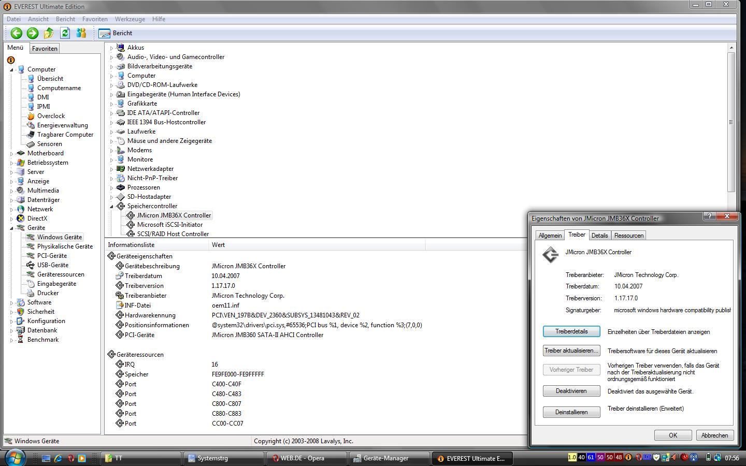The image size is (746, 466).
Task: Open the Ansicht menu
Action: pyautogui.click(x=38, y=19)
